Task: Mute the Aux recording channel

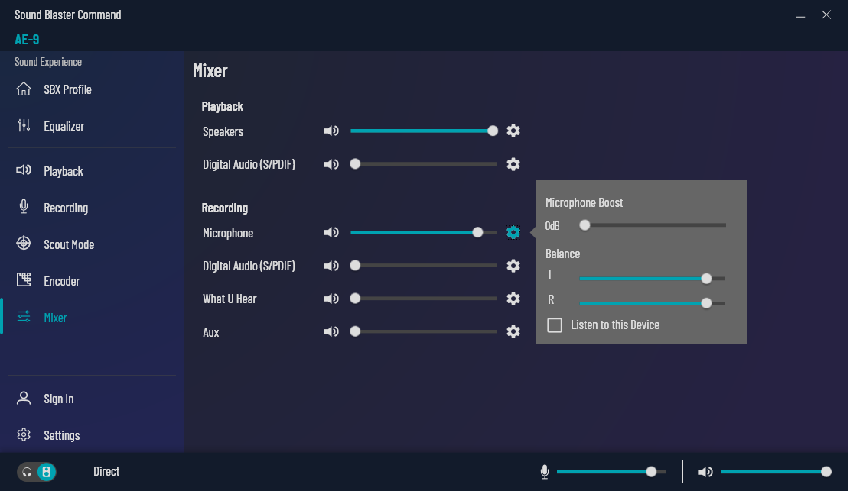Action: coord(331,332)
